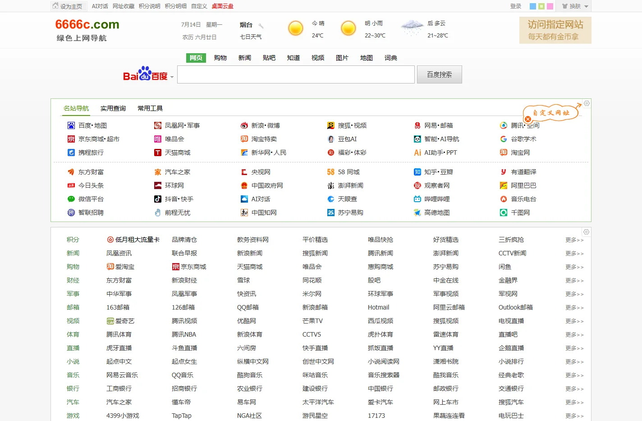Click the Suning blue icon
The image size is (642, 421).
(330, 213)
